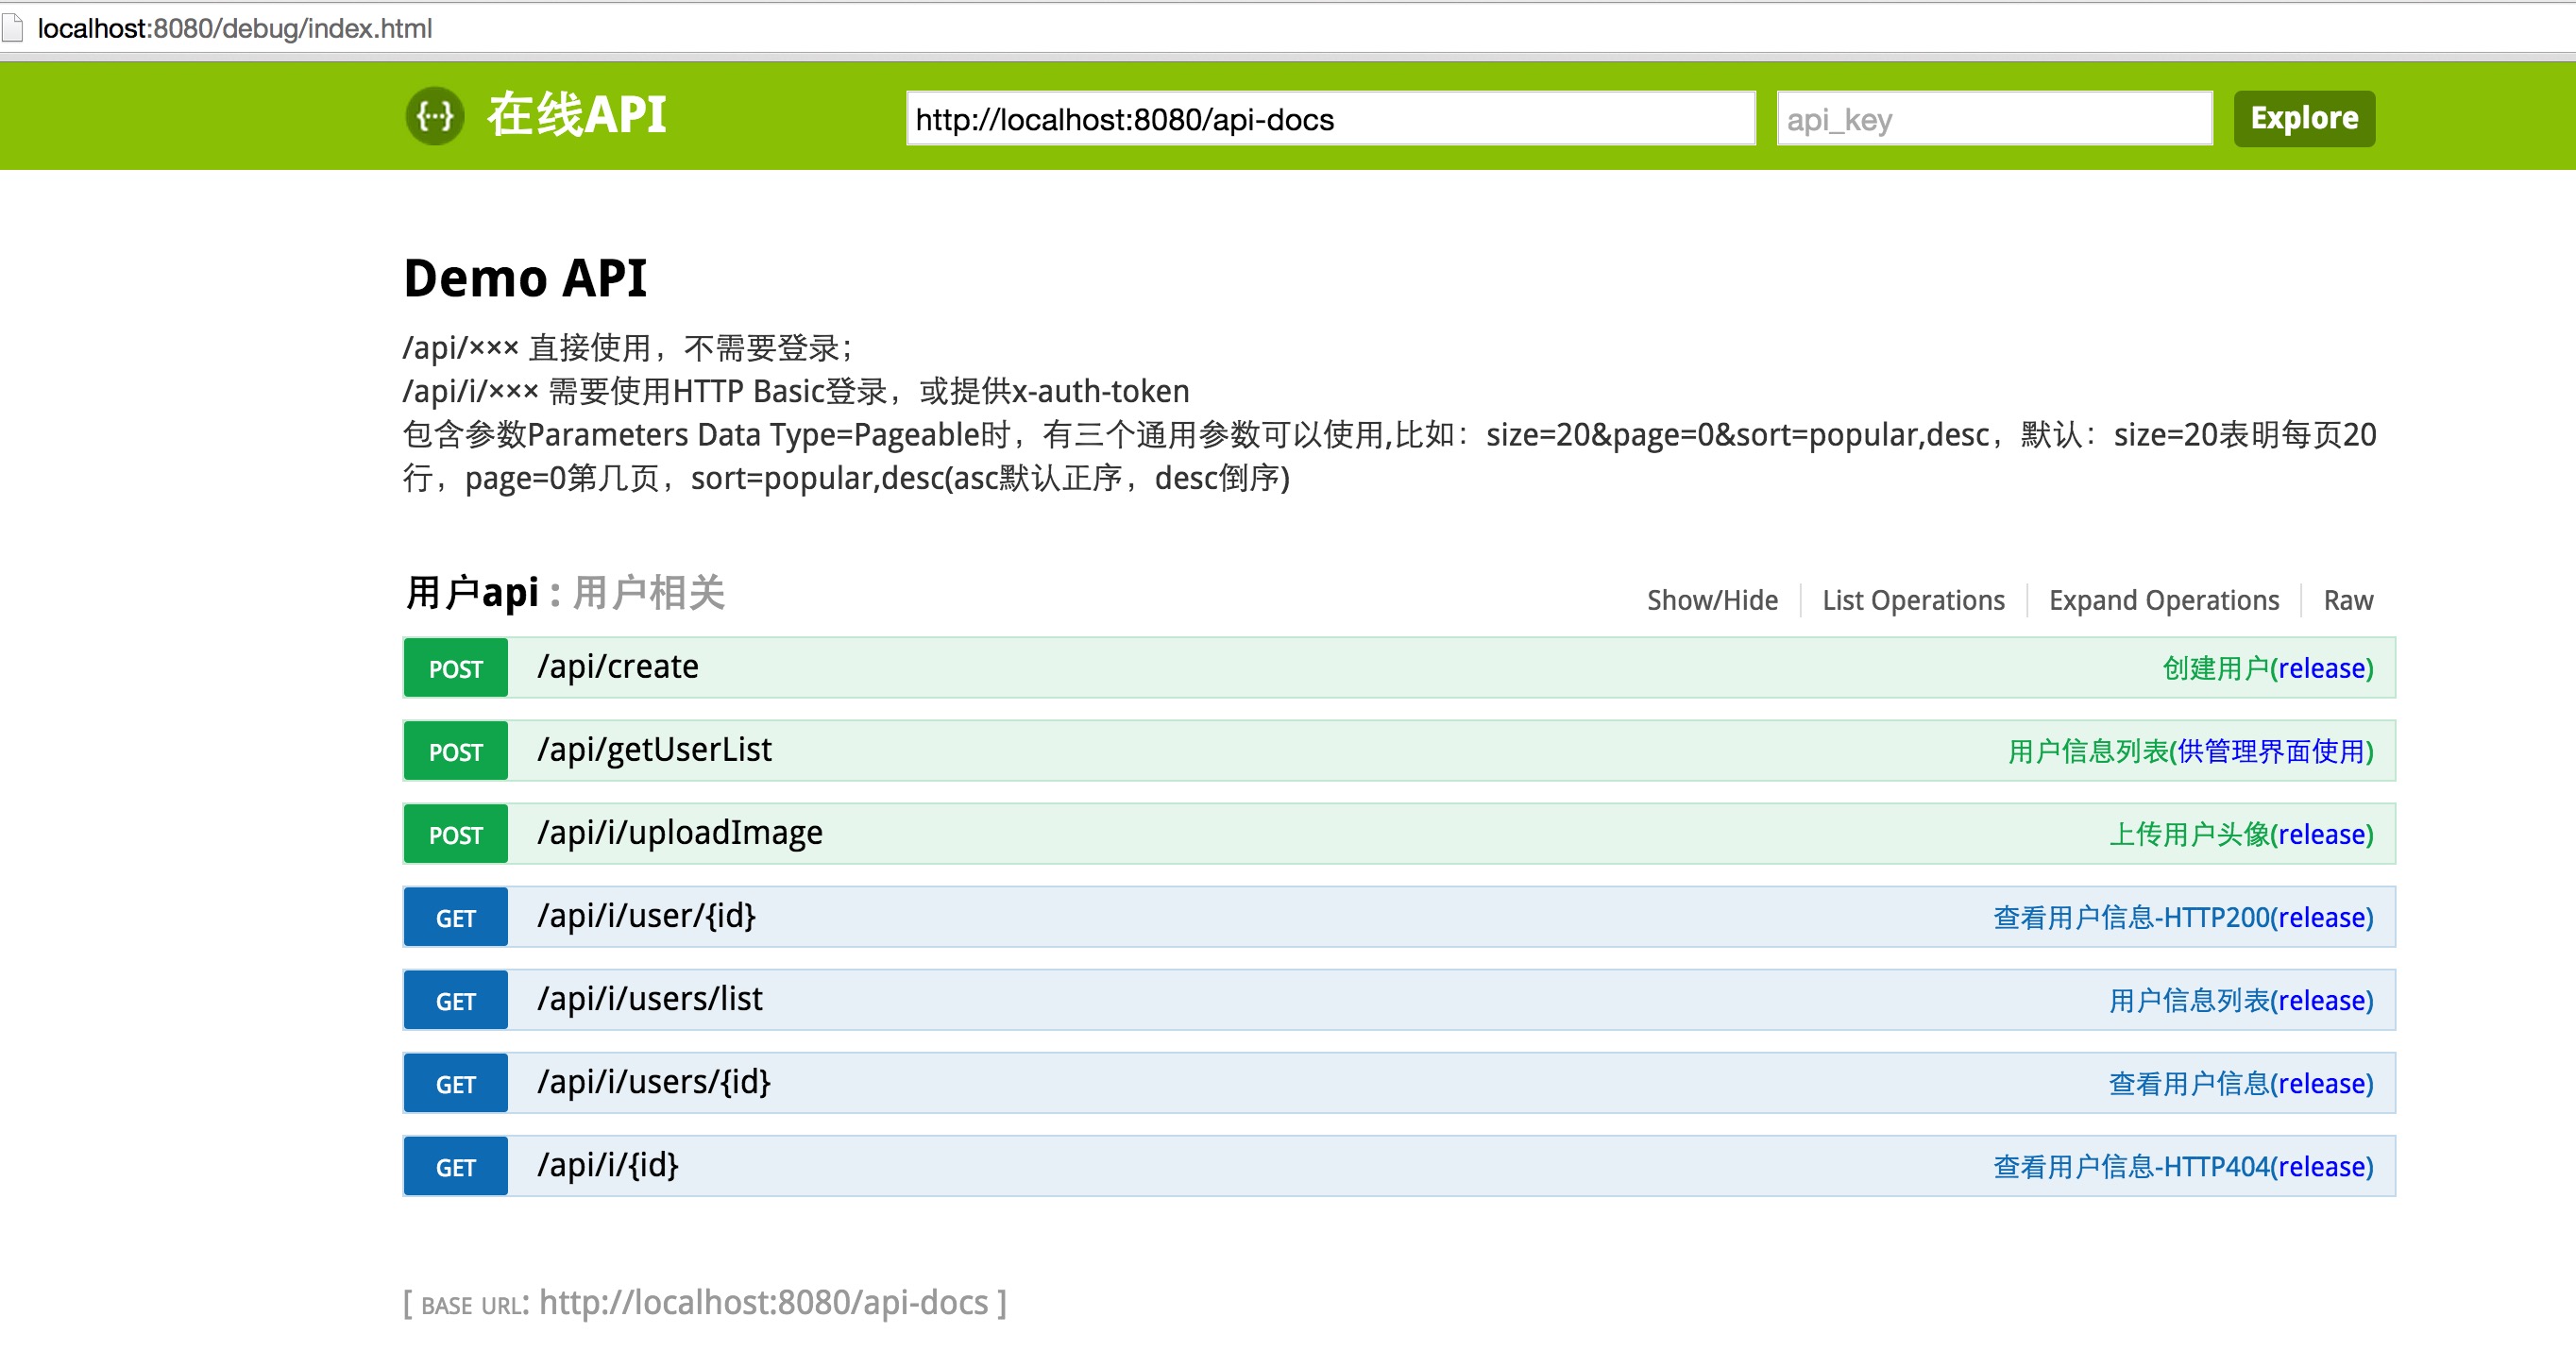Click 查看用户信息-HTTP404(release) description

click(2183, 1166)
